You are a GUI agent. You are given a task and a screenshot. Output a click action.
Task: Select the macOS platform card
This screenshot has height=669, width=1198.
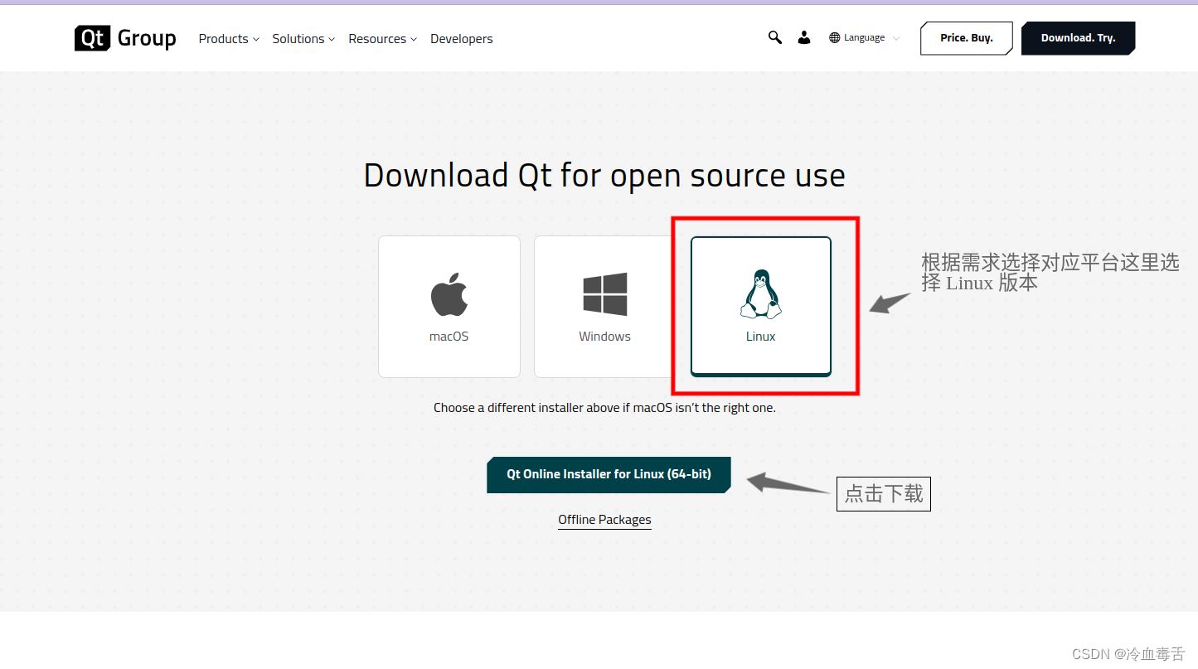449,307
